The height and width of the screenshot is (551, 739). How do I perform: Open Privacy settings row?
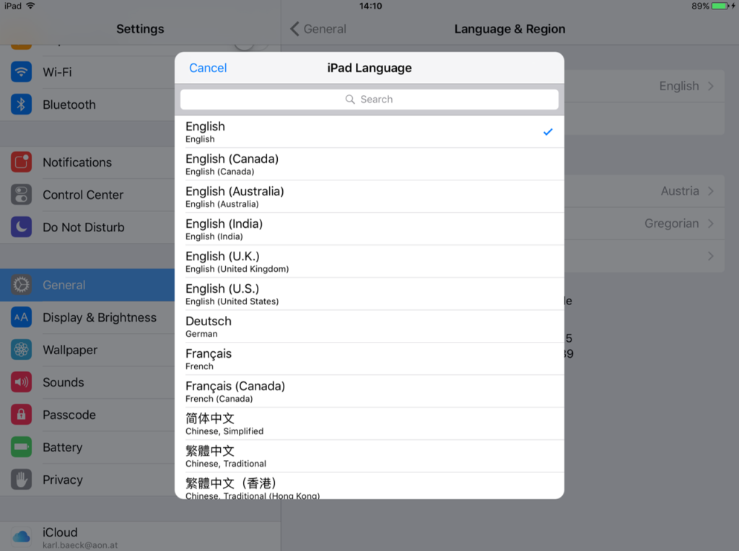point(87,480)
